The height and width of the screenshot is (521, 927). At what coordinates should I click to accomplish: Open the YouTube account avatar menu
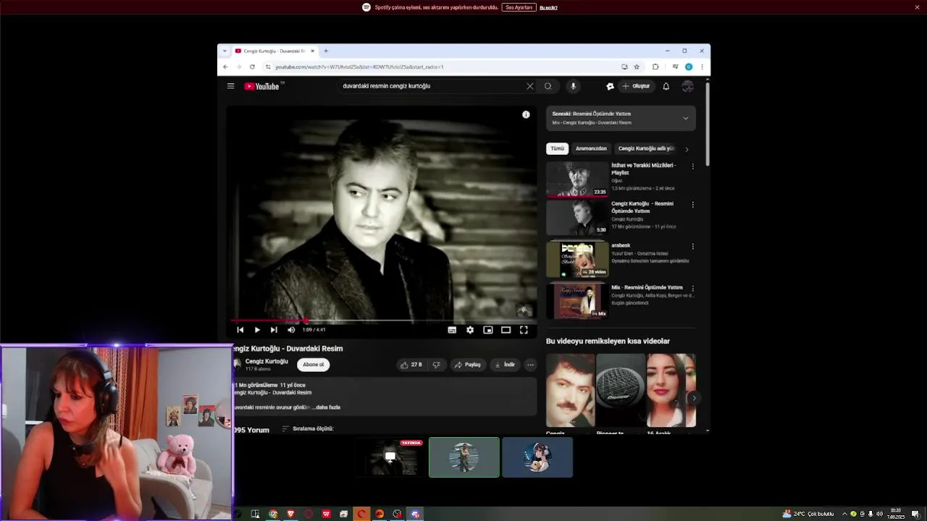coord(687,86)
